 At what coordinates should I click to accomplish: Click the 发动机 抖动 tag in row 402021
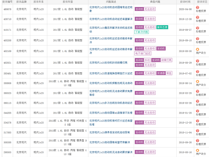(143, 60)
